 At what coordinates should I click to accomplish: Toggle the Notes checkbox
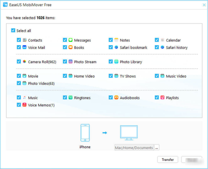point(111,40)
